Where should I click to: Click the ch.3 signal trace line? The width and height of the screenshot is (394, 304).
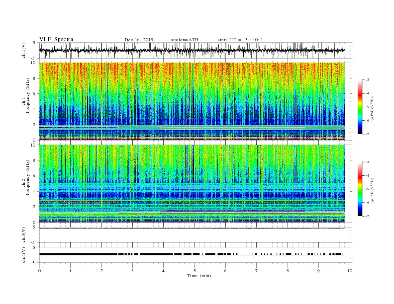[x=192, y=228]
